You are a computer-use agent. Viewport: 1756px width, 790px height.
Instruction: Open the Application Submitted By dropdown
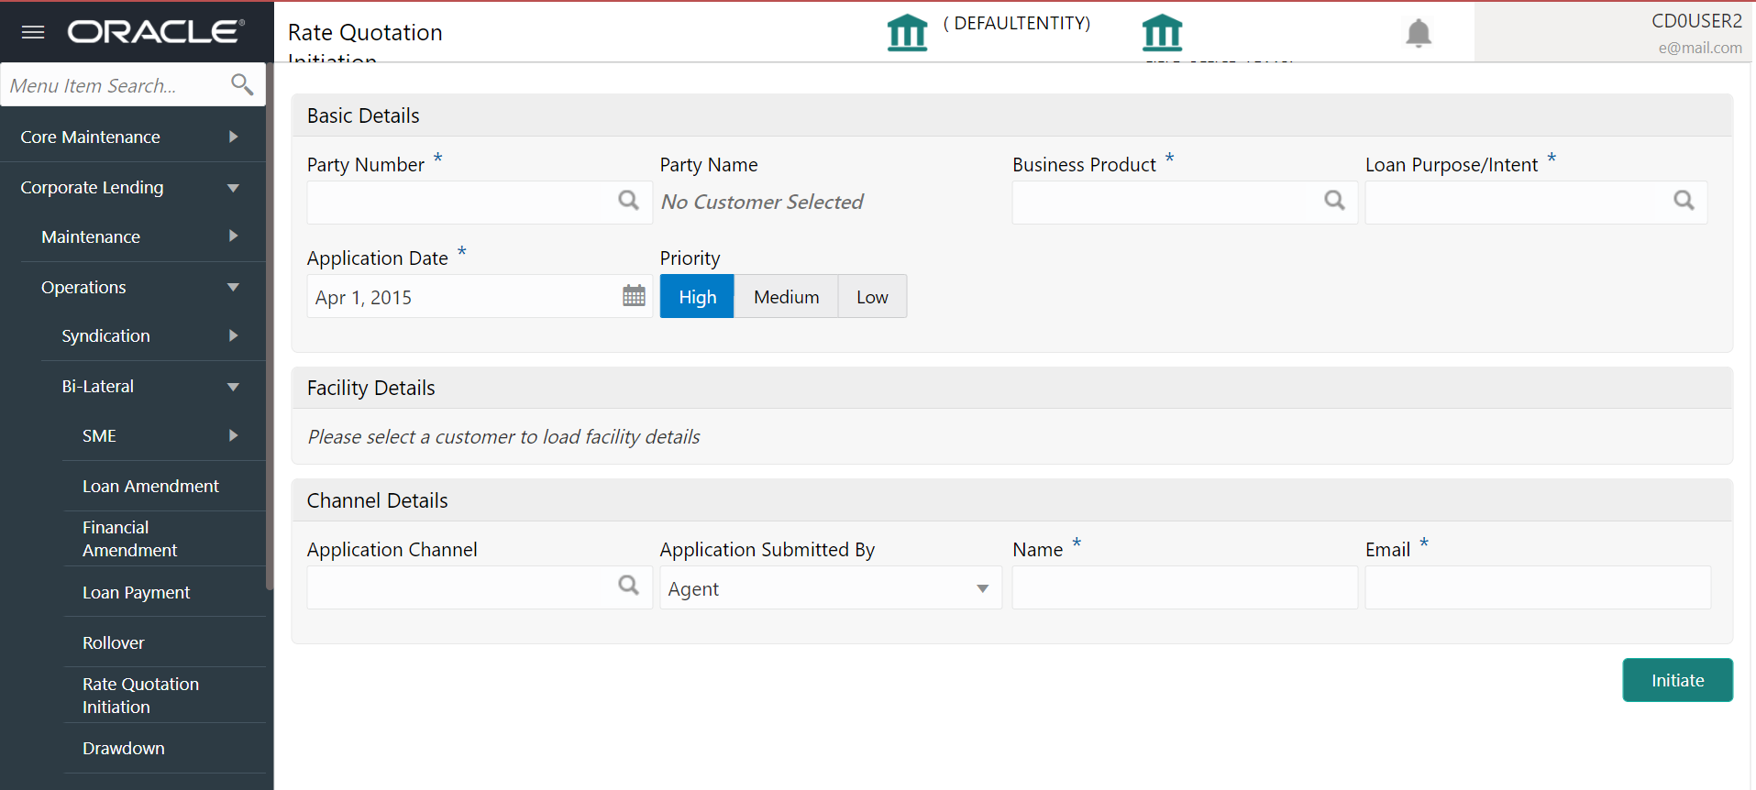click(x=831, y=588)
